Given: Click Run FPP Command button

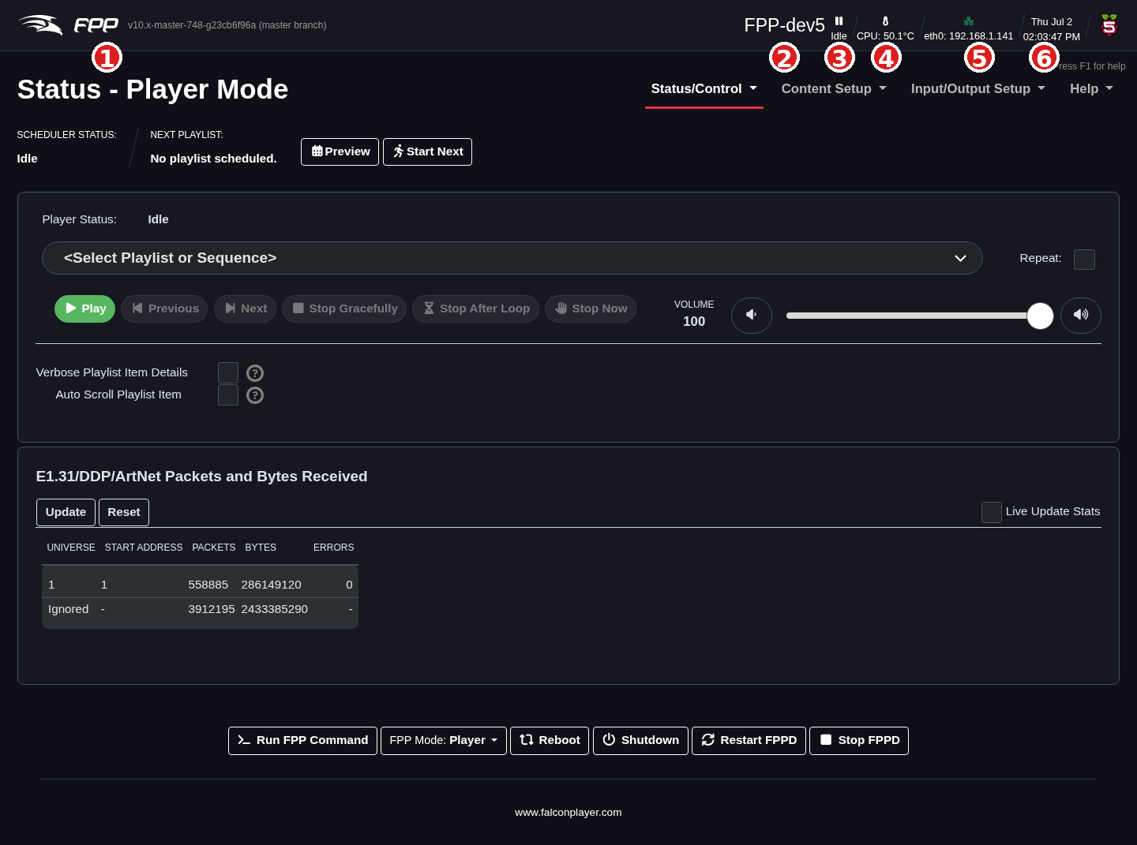Looking at the screenshot, I should 302,741.
